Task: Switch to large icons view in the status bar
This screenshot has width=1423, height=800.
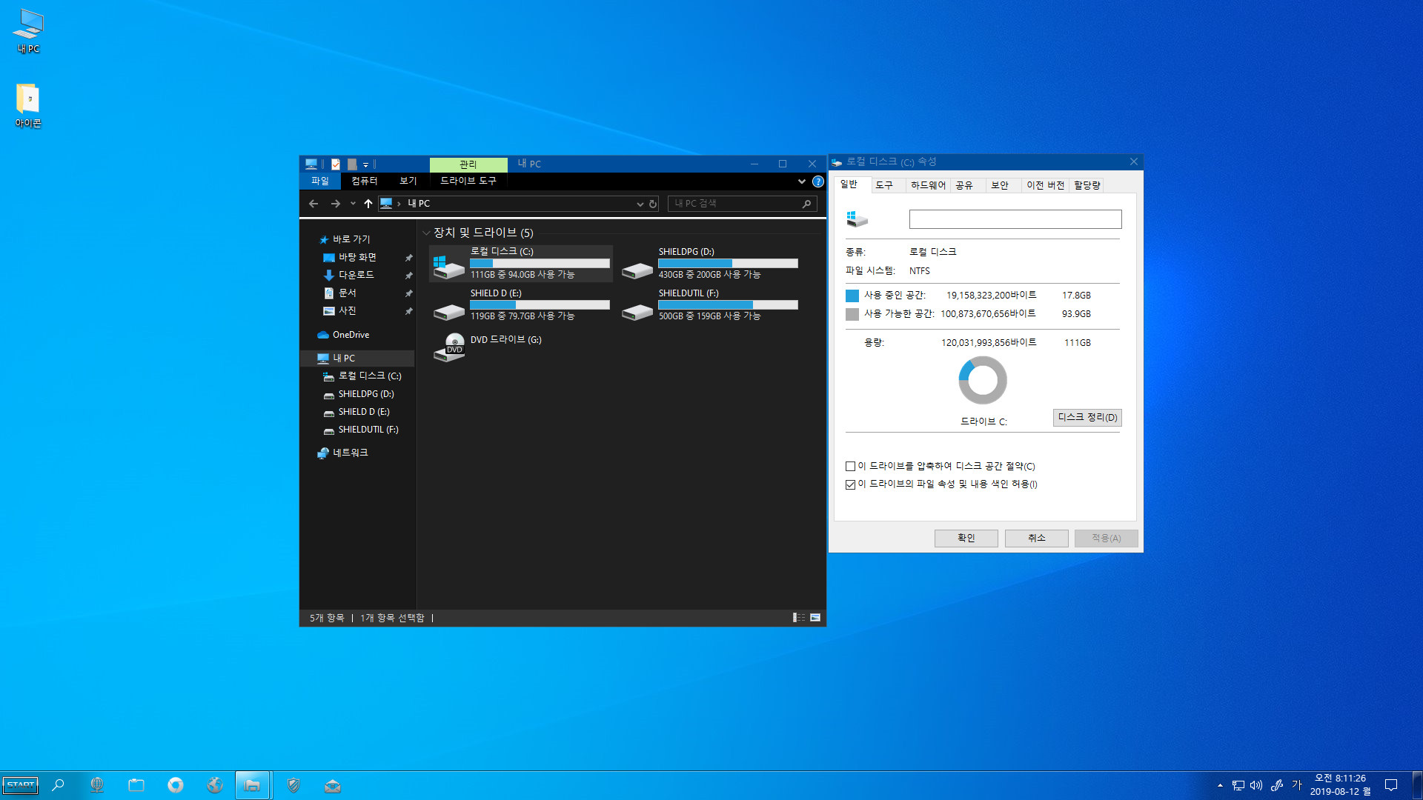Action: click(x=815, y=618)
